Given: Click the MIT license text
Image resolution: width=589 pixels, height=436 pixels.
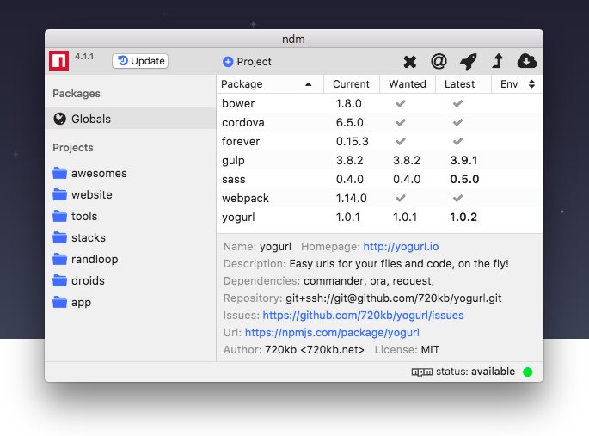Looking at the screenshot, I should coord(430,350).
